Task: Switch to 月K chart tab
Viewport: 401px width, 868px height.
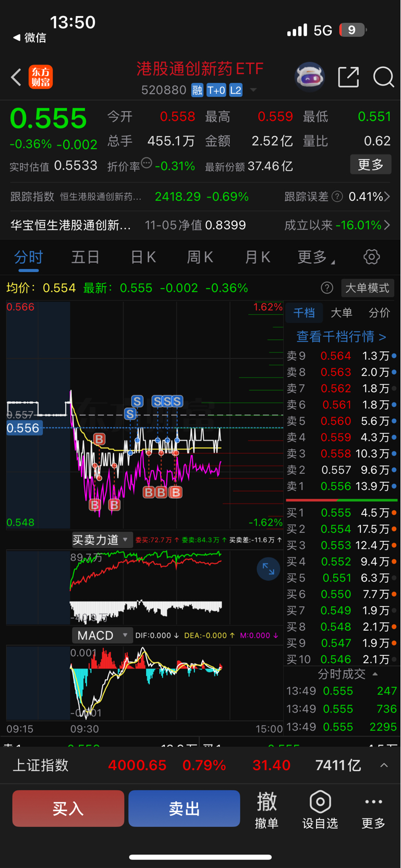Action: [257, 257]
